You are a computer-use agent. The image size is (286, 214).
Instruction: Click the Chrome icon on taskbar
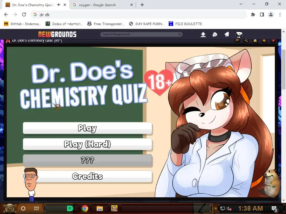click(x=85, y=208)
